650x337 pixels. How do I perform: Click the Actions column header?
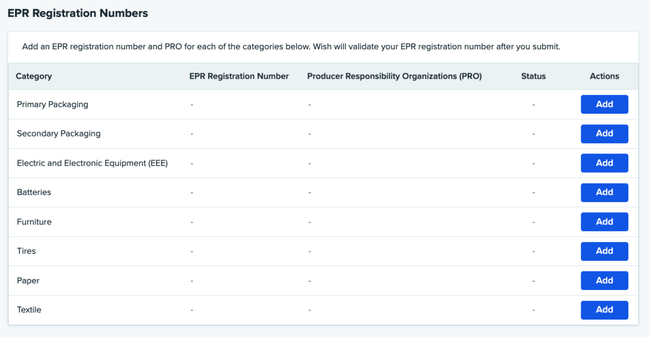click(x=604, y=76)
